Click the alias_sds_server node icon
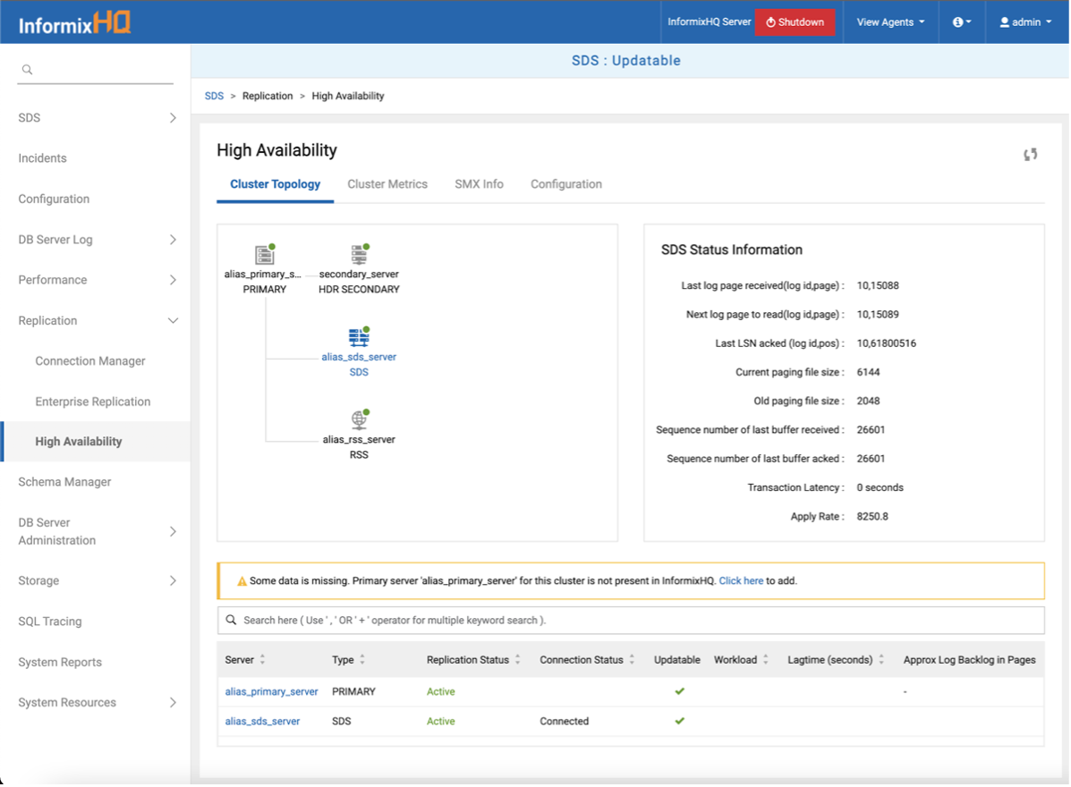Image resolution: width=1071 pixels, height=787 pixels. click(x=359, y=337)
